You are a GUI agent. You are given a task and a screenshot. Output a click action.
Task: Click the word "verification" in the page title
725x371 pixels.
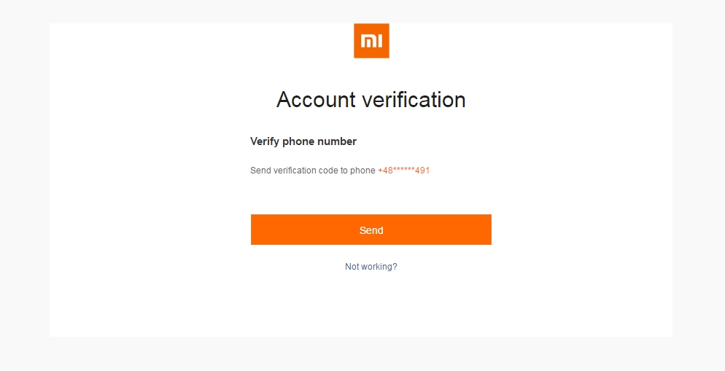416,100
